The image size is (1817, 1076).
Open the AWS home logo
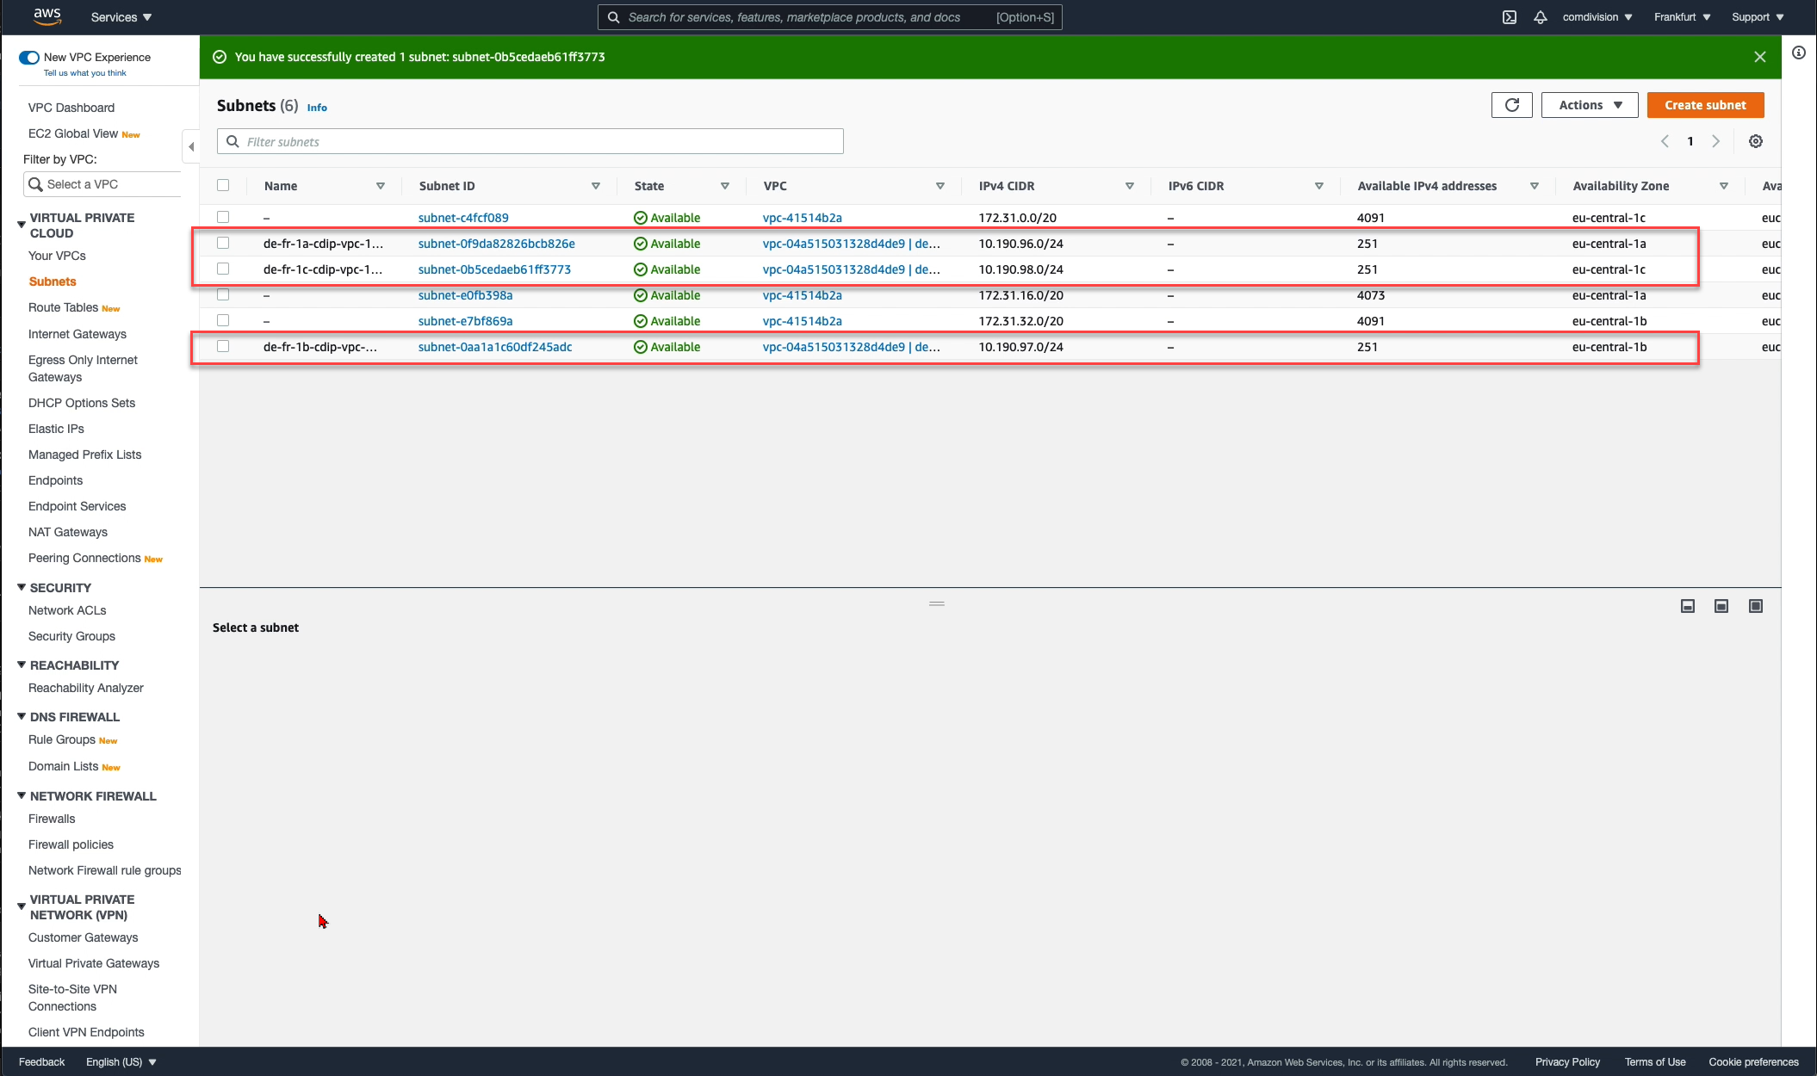coord(47,16)
